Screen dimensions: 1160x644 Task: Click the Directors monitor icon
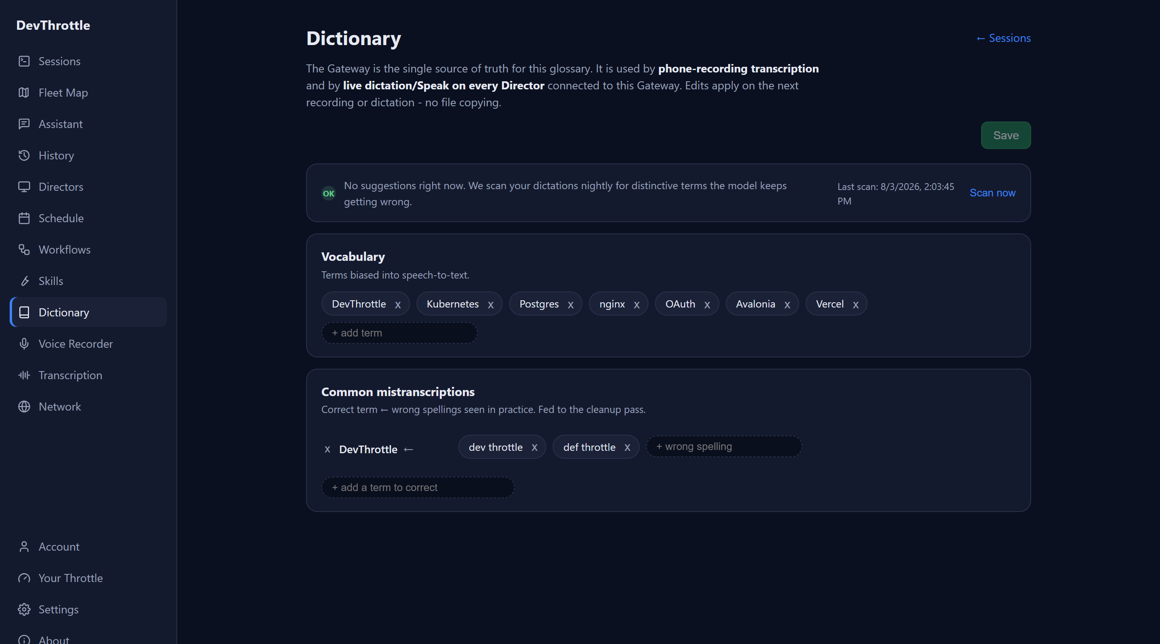click(24, 187)
